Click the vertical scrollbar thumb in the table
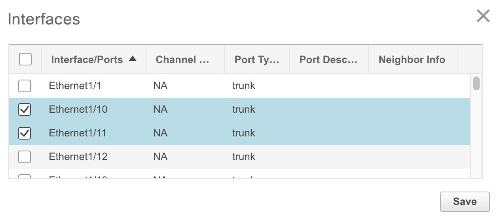Image resolution: width=501 pixels, height=216 pixels. pyautogui.click(x=476, y=83)
